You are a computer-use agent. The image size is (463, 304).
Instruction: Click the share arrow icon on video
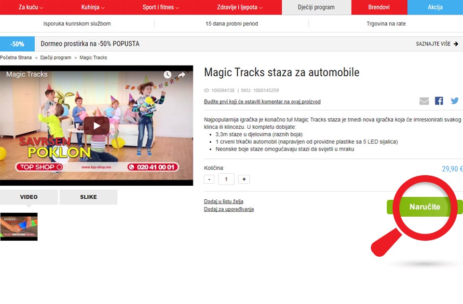click(181, 74)
